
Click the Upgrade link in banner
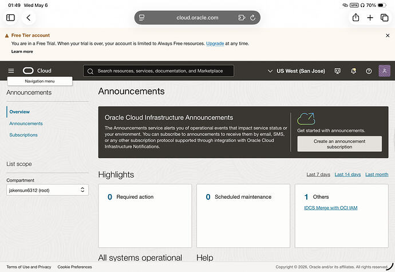point(215,44)
